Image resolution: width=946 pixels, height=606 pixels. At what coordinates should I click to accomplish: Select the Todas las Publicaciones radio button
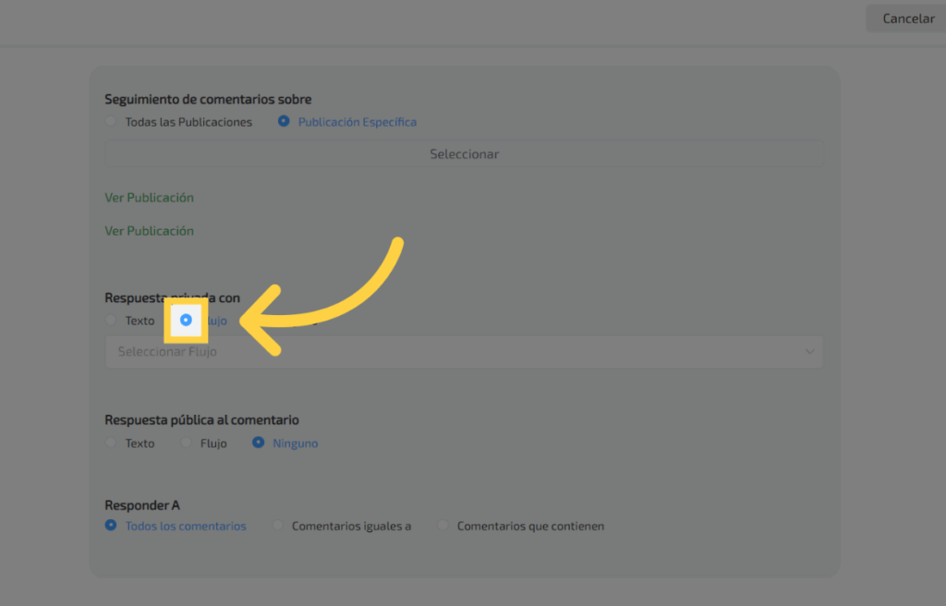[111, 122]
